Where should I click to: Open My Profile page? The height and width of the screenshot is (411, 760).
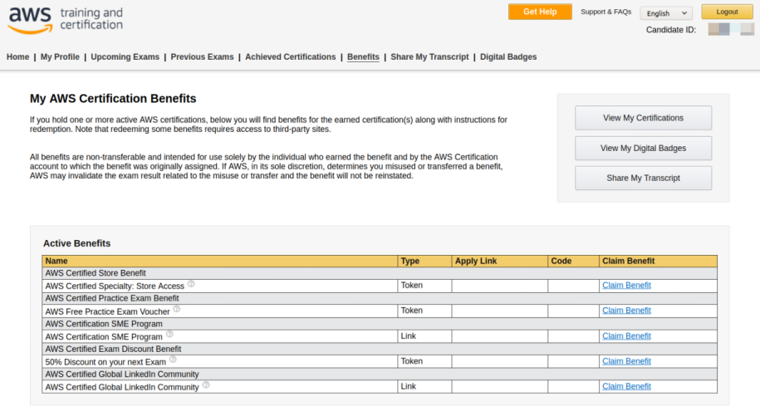point(60,56)
